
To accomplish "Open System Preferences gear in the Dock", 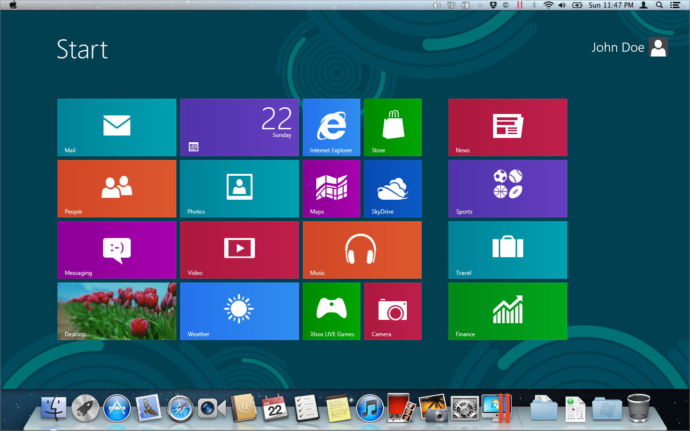I will coord(465,408).
